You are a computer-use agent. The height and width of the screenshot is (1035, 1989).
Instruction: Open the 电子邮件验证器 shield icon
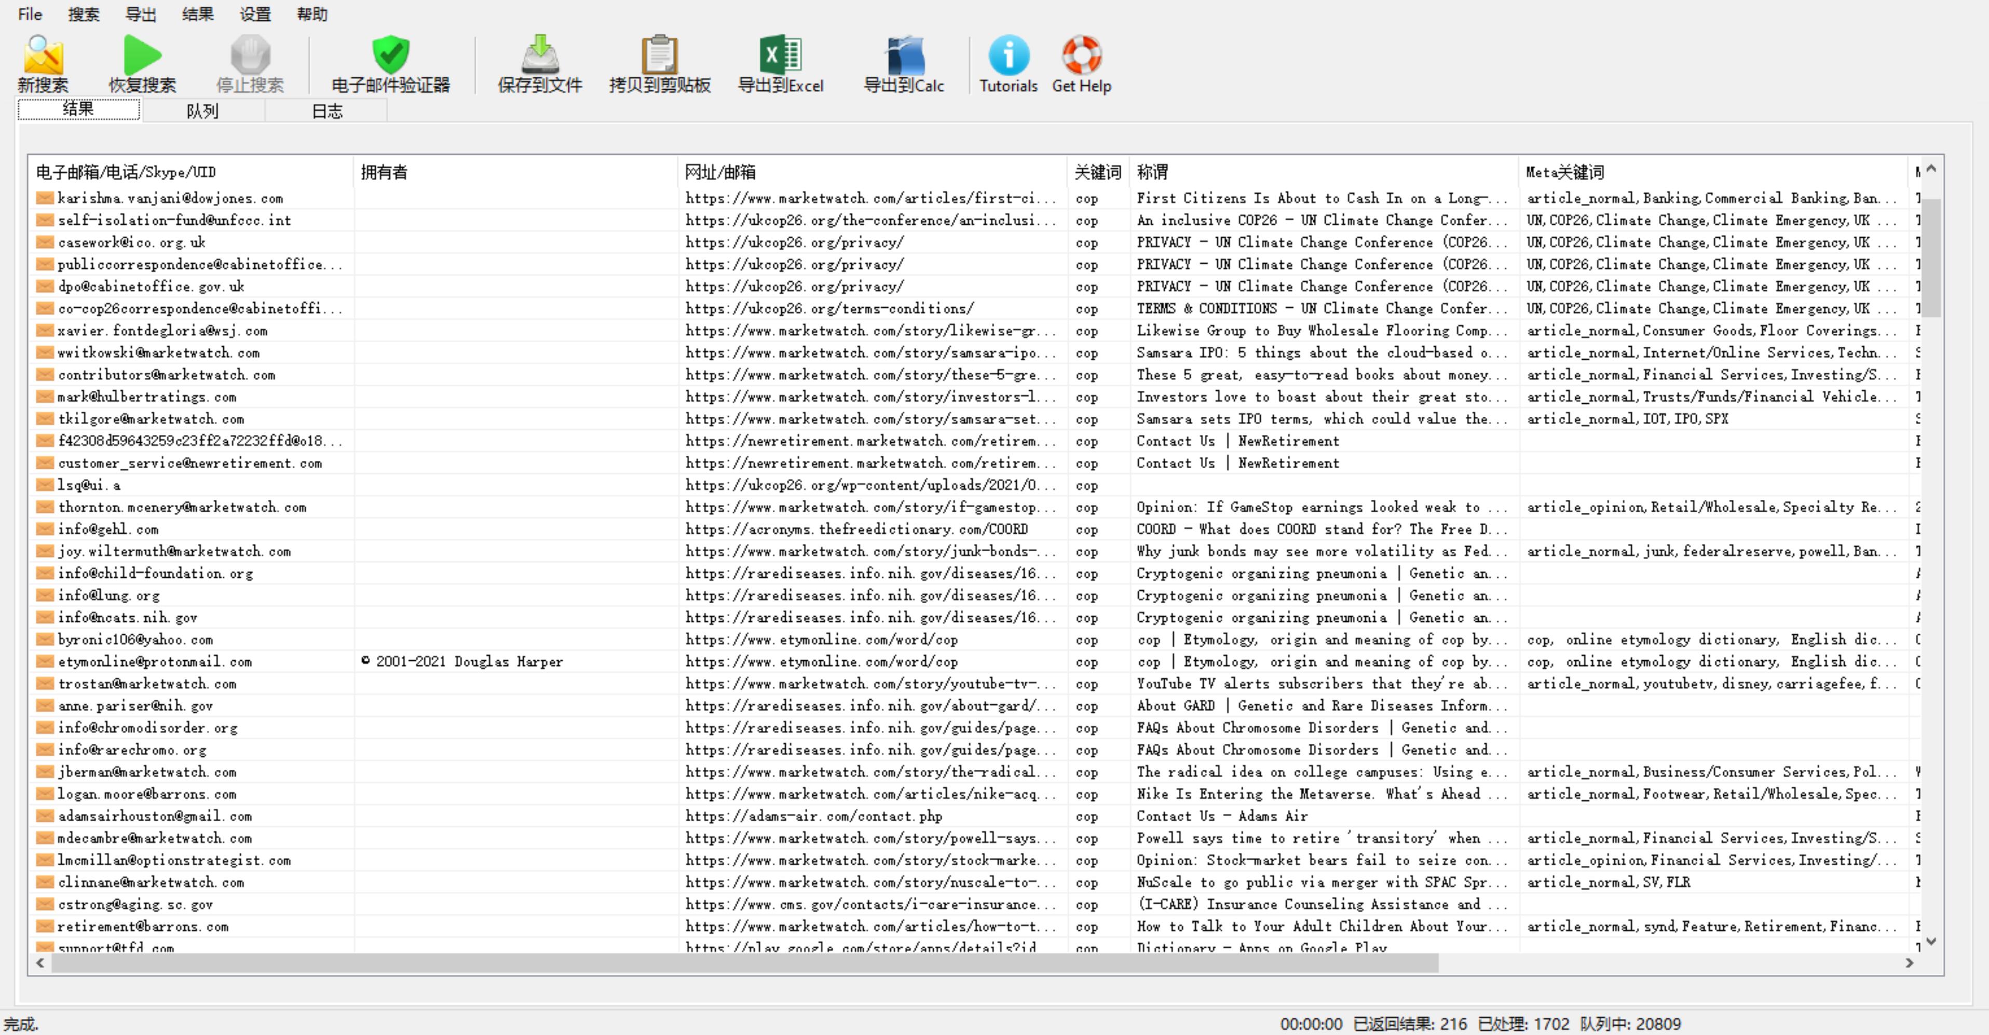[391, 54]
